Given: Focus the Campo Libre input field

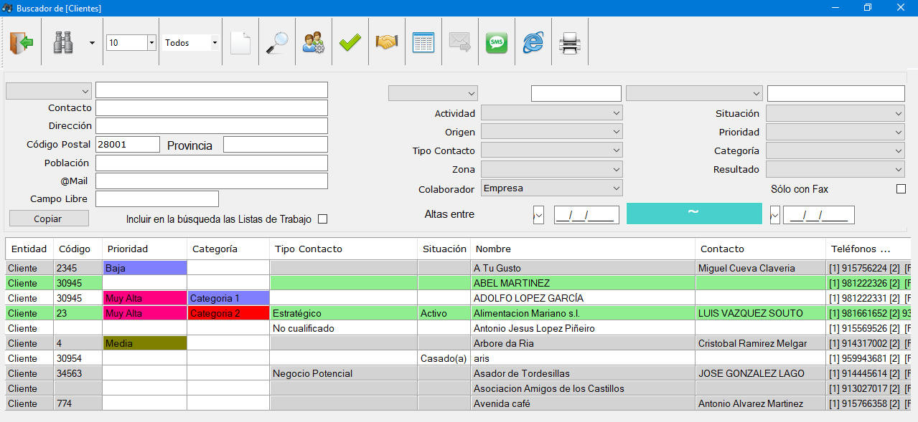Looking at the screenshot, I should (x=157, y=198).
